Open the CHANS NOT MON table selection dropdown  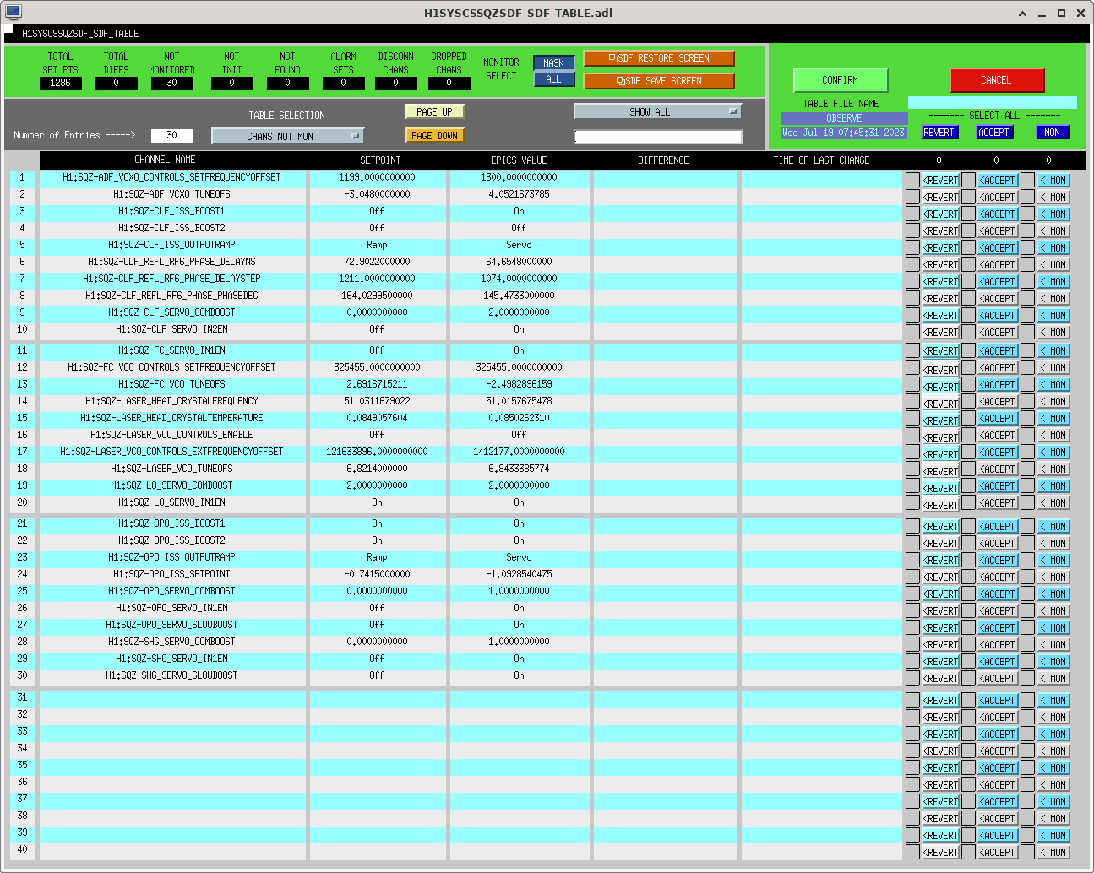287,136
